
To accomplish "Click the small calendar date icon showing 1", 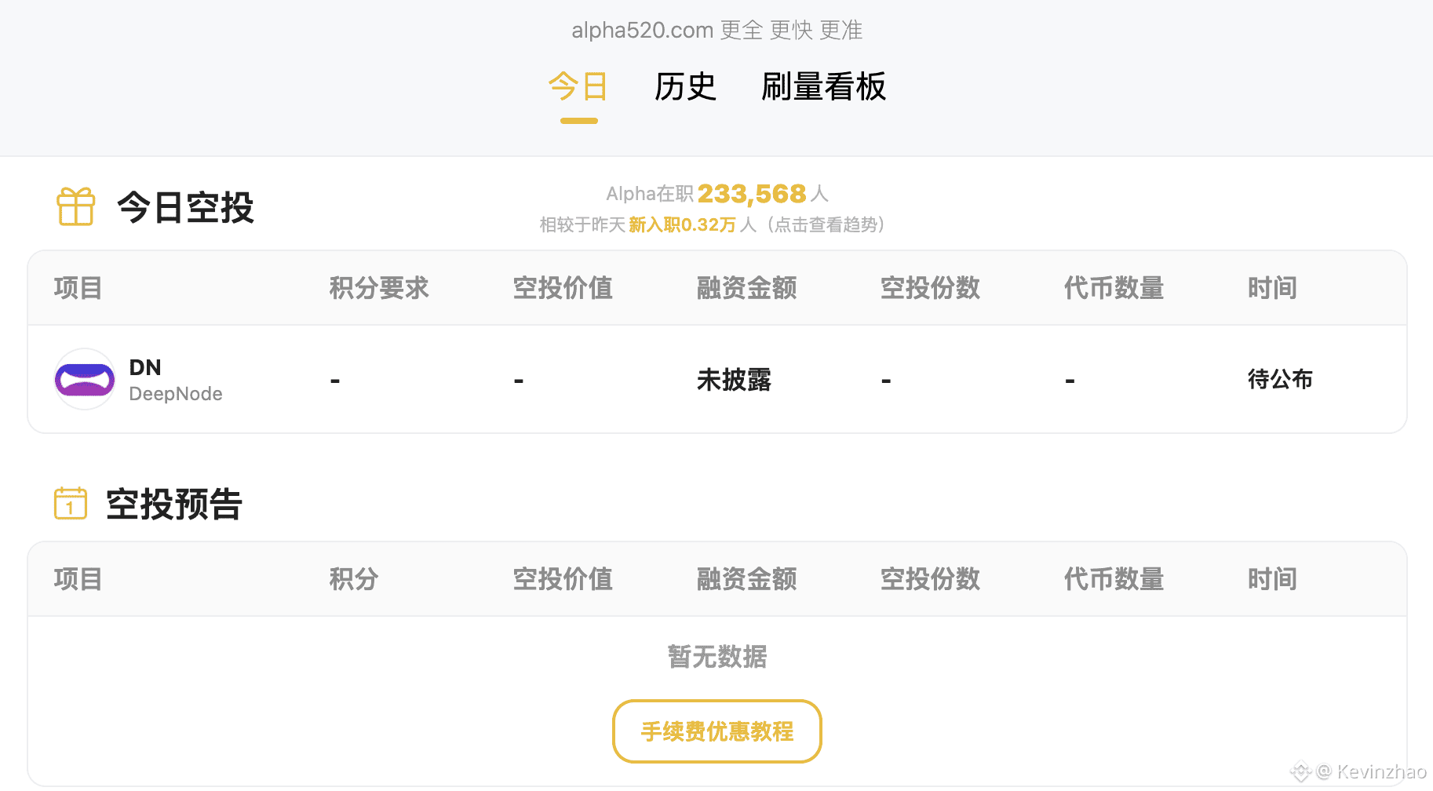I will pyautogui.click(x=70, y=503).
